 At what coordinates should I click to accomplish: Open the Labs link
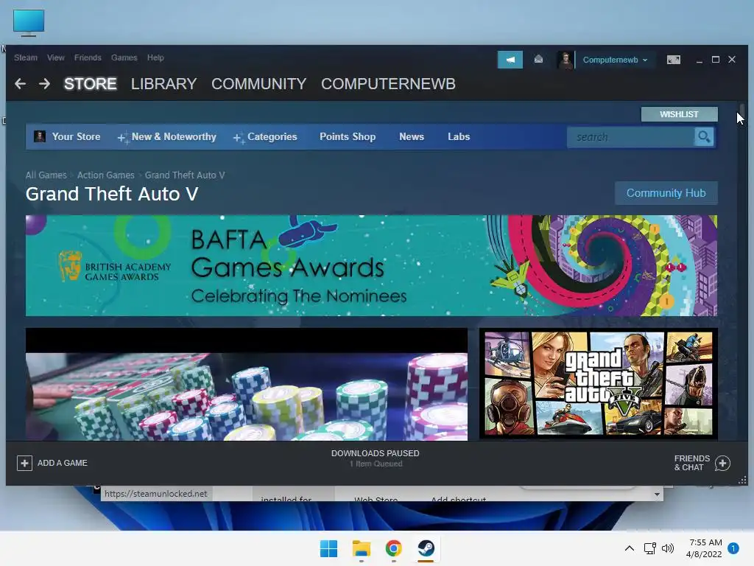[459, 136]
